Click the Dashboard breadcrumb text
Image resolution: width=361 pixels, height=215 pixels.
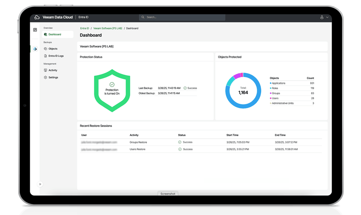click(132, 28)
